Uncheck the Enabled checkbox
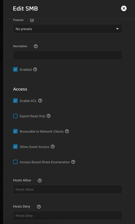135x224 pixels. point(15,70)
